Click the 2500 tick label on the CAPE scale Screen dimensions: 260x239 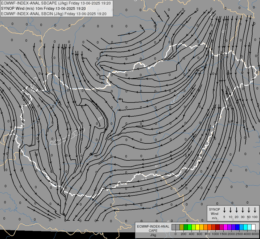[239, 234]
